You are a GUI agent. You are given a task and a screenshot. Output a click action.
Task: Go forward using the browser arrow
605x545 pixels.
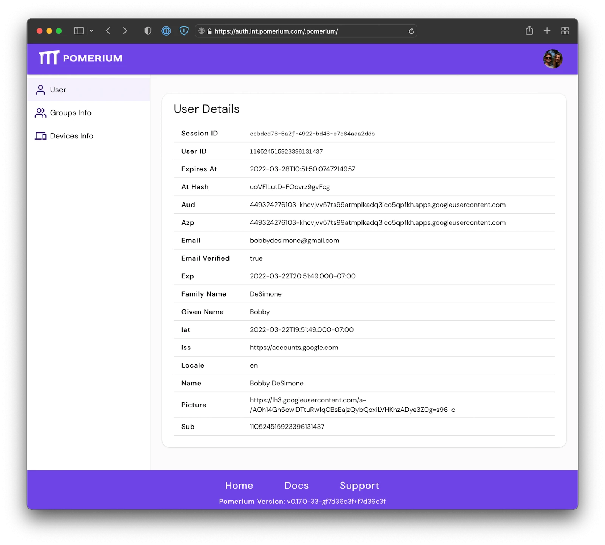coord(125,31)
